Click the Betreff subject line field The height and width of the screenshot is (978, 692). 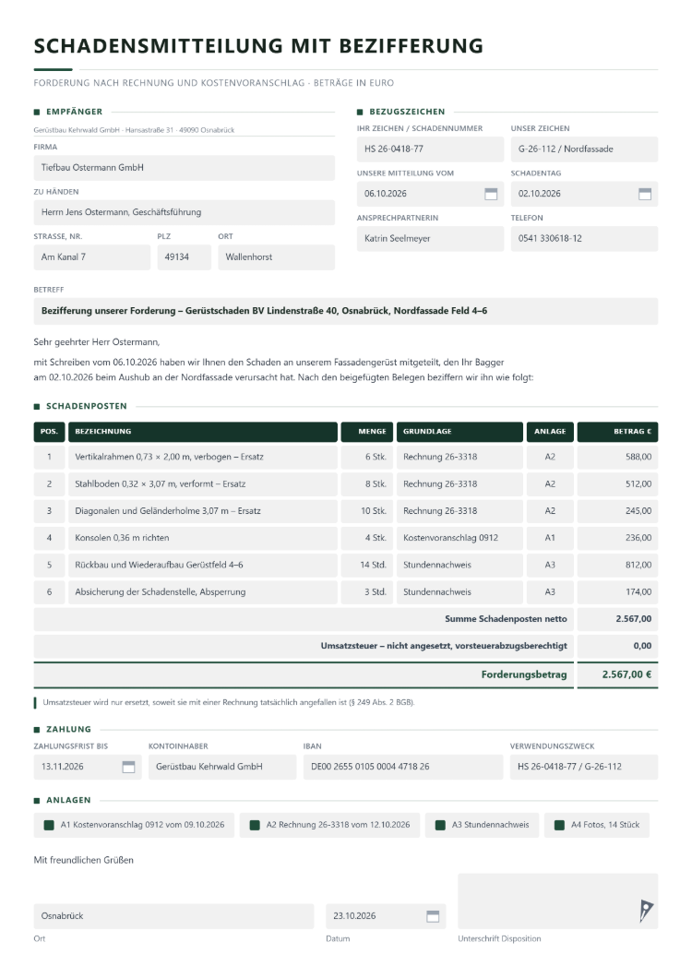coord(346,311)
